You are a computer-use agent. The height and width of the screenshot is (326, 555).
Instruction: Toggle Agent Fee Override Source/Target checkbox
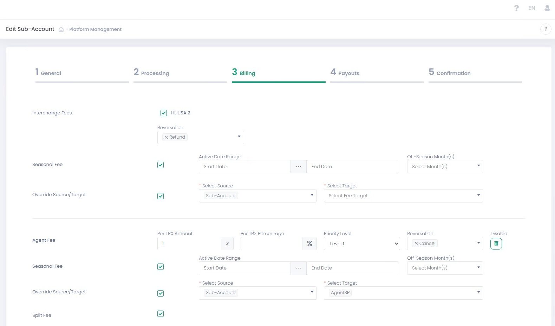click(161, 293)
